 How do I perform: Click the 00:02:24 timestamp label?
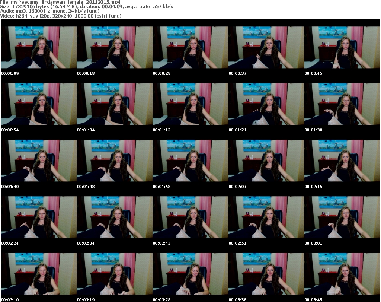[x=10, y=243]
